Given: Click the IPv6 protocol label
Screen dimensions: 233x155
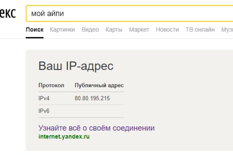Looking at the screenshot, I should (x=44, y=111).
